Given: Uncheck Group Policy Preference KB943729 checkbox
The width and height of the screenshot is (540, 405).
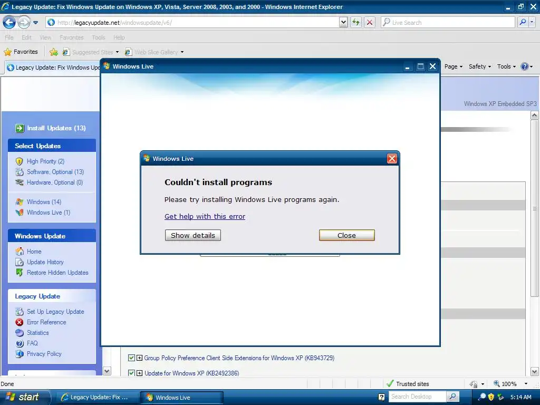Looking at the screenshot, I should [x=131, y=358].
